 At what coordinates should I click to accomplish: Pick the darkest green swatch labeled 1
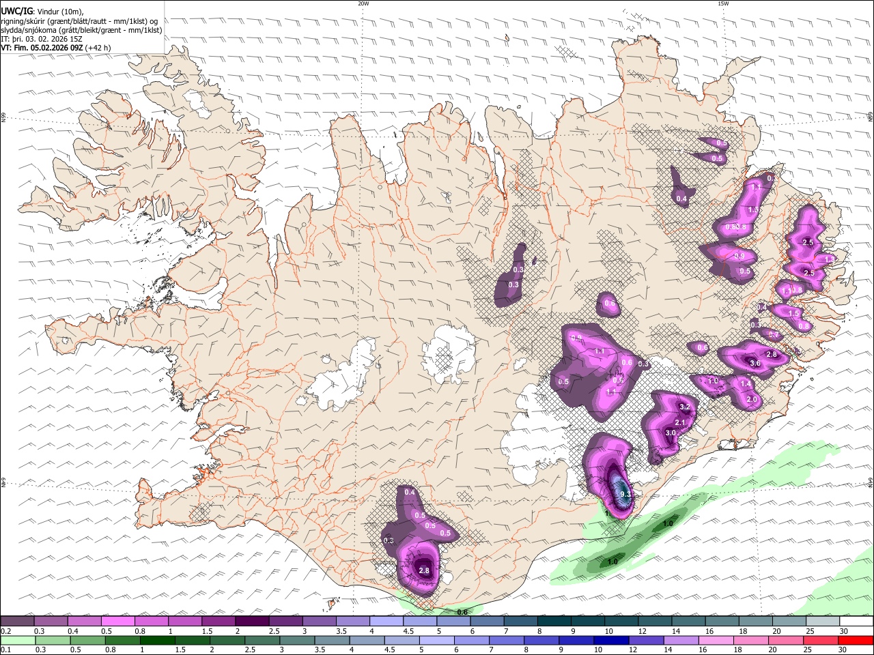click(157, 640)
